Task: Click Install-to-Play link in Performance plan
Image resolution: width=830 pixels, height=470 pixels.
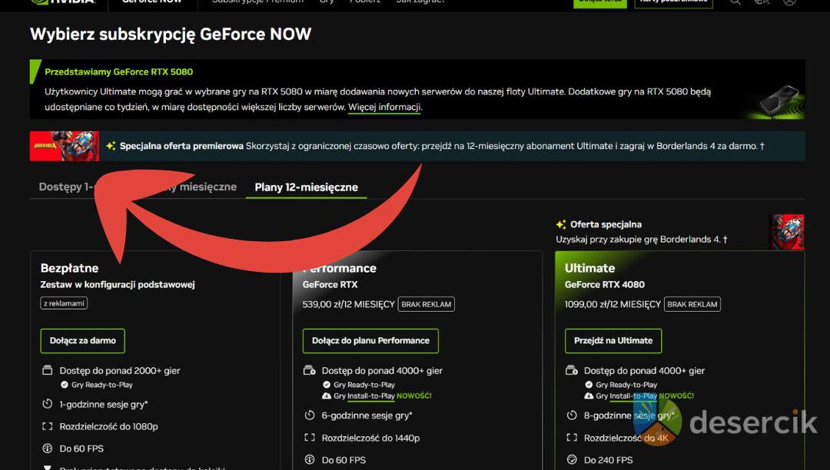Action: pyautogui.click(x=370, y=396)
